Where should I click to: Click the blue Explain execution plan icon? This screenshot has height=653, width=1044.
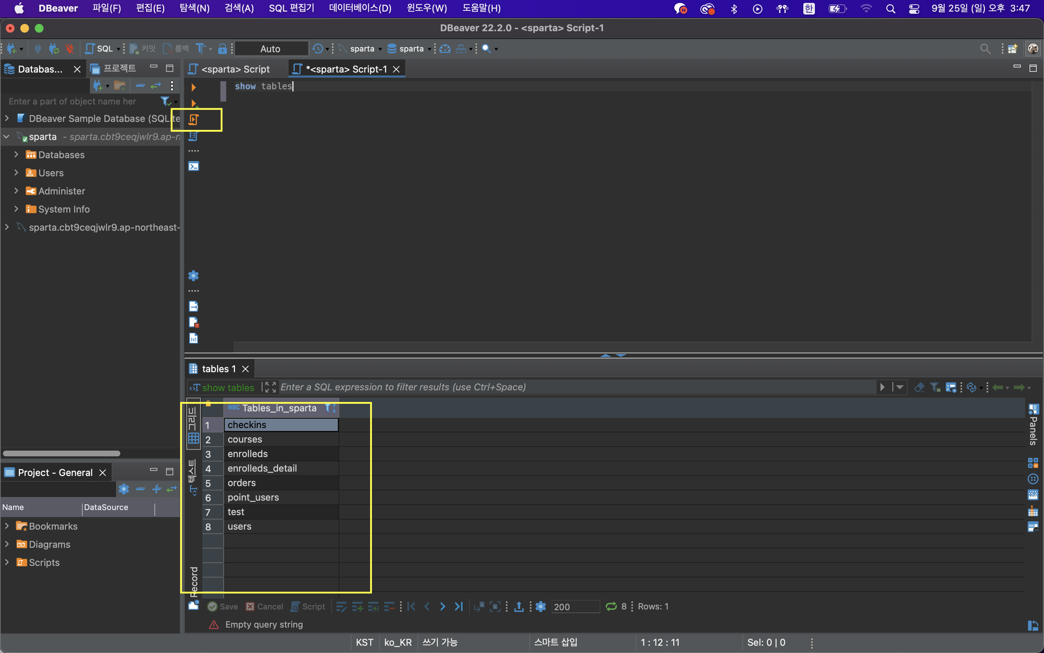tap(194, 136)
